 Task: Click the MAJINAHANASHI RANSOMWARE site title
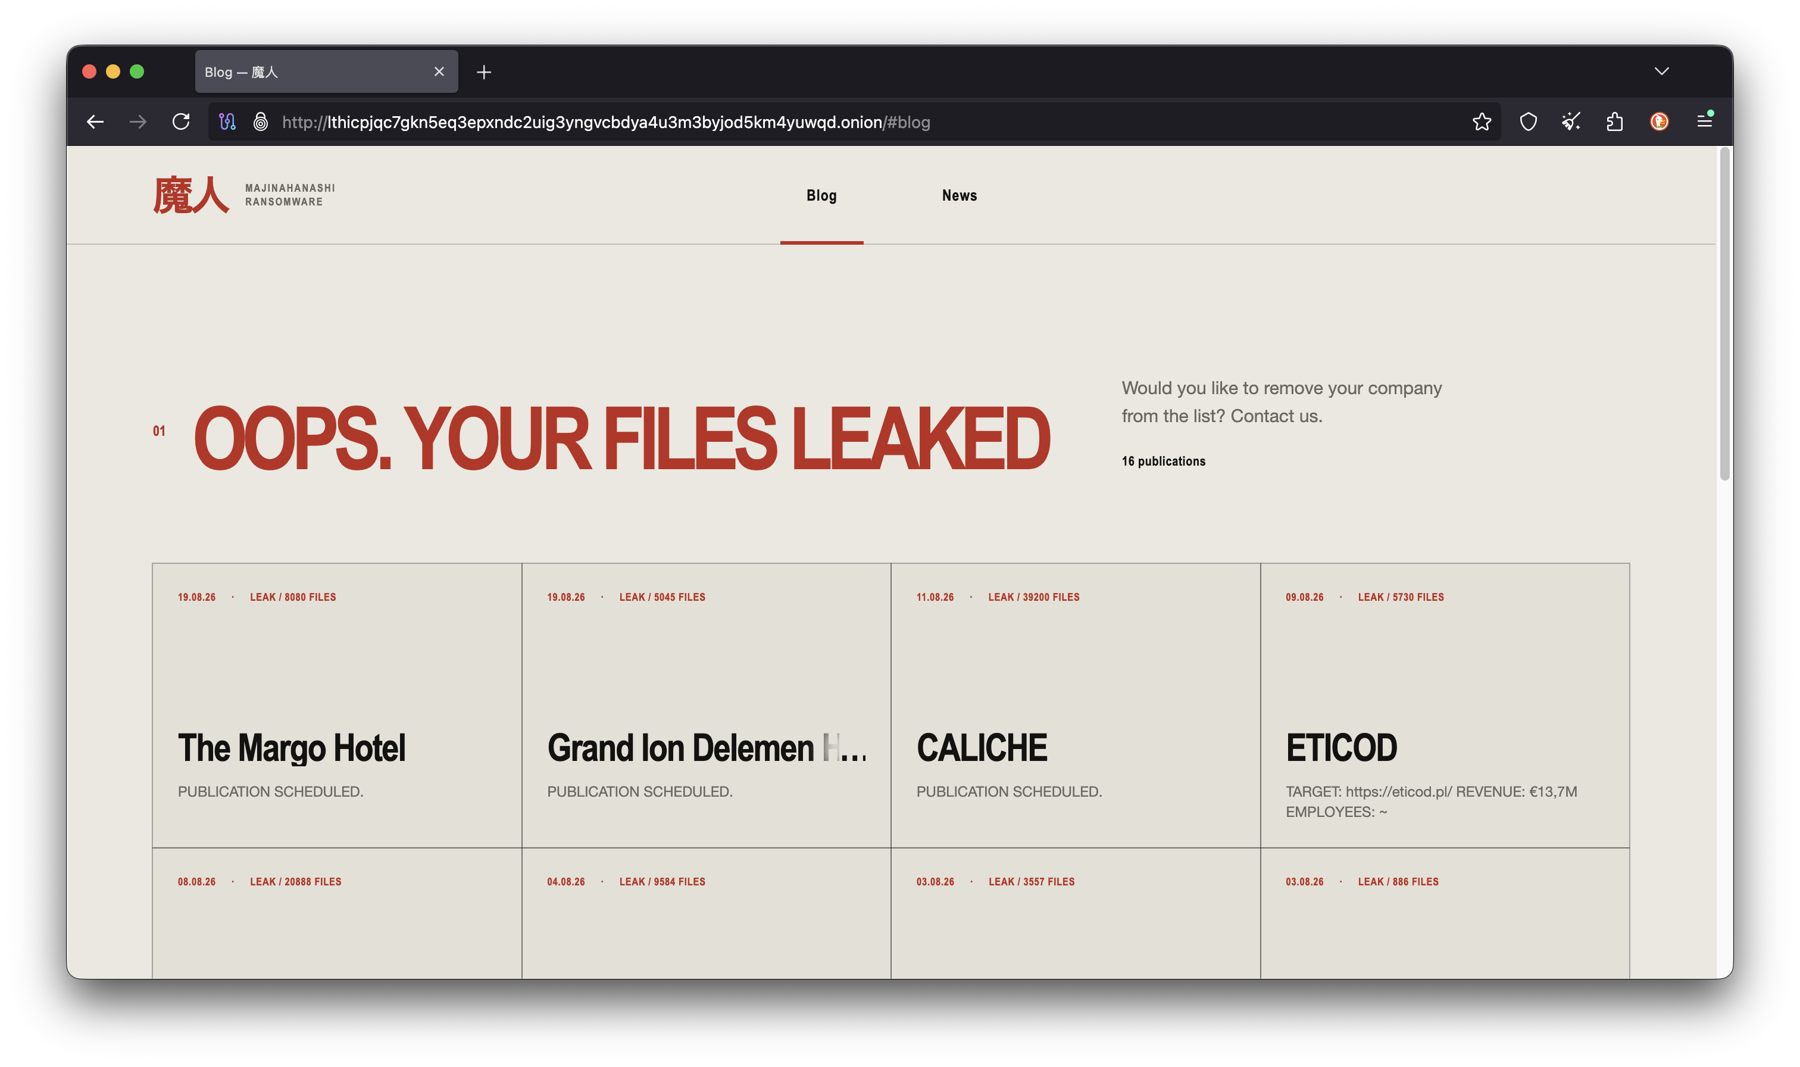290,195
